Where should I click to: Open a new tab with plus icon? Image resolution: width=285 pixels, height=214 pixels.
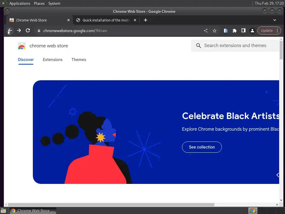(x=145, y=20)
